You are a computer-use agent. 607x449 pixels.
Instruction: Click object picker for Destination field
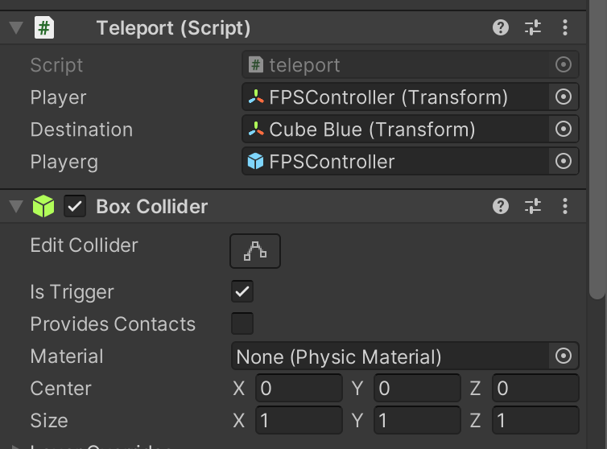tap(564, 130)
